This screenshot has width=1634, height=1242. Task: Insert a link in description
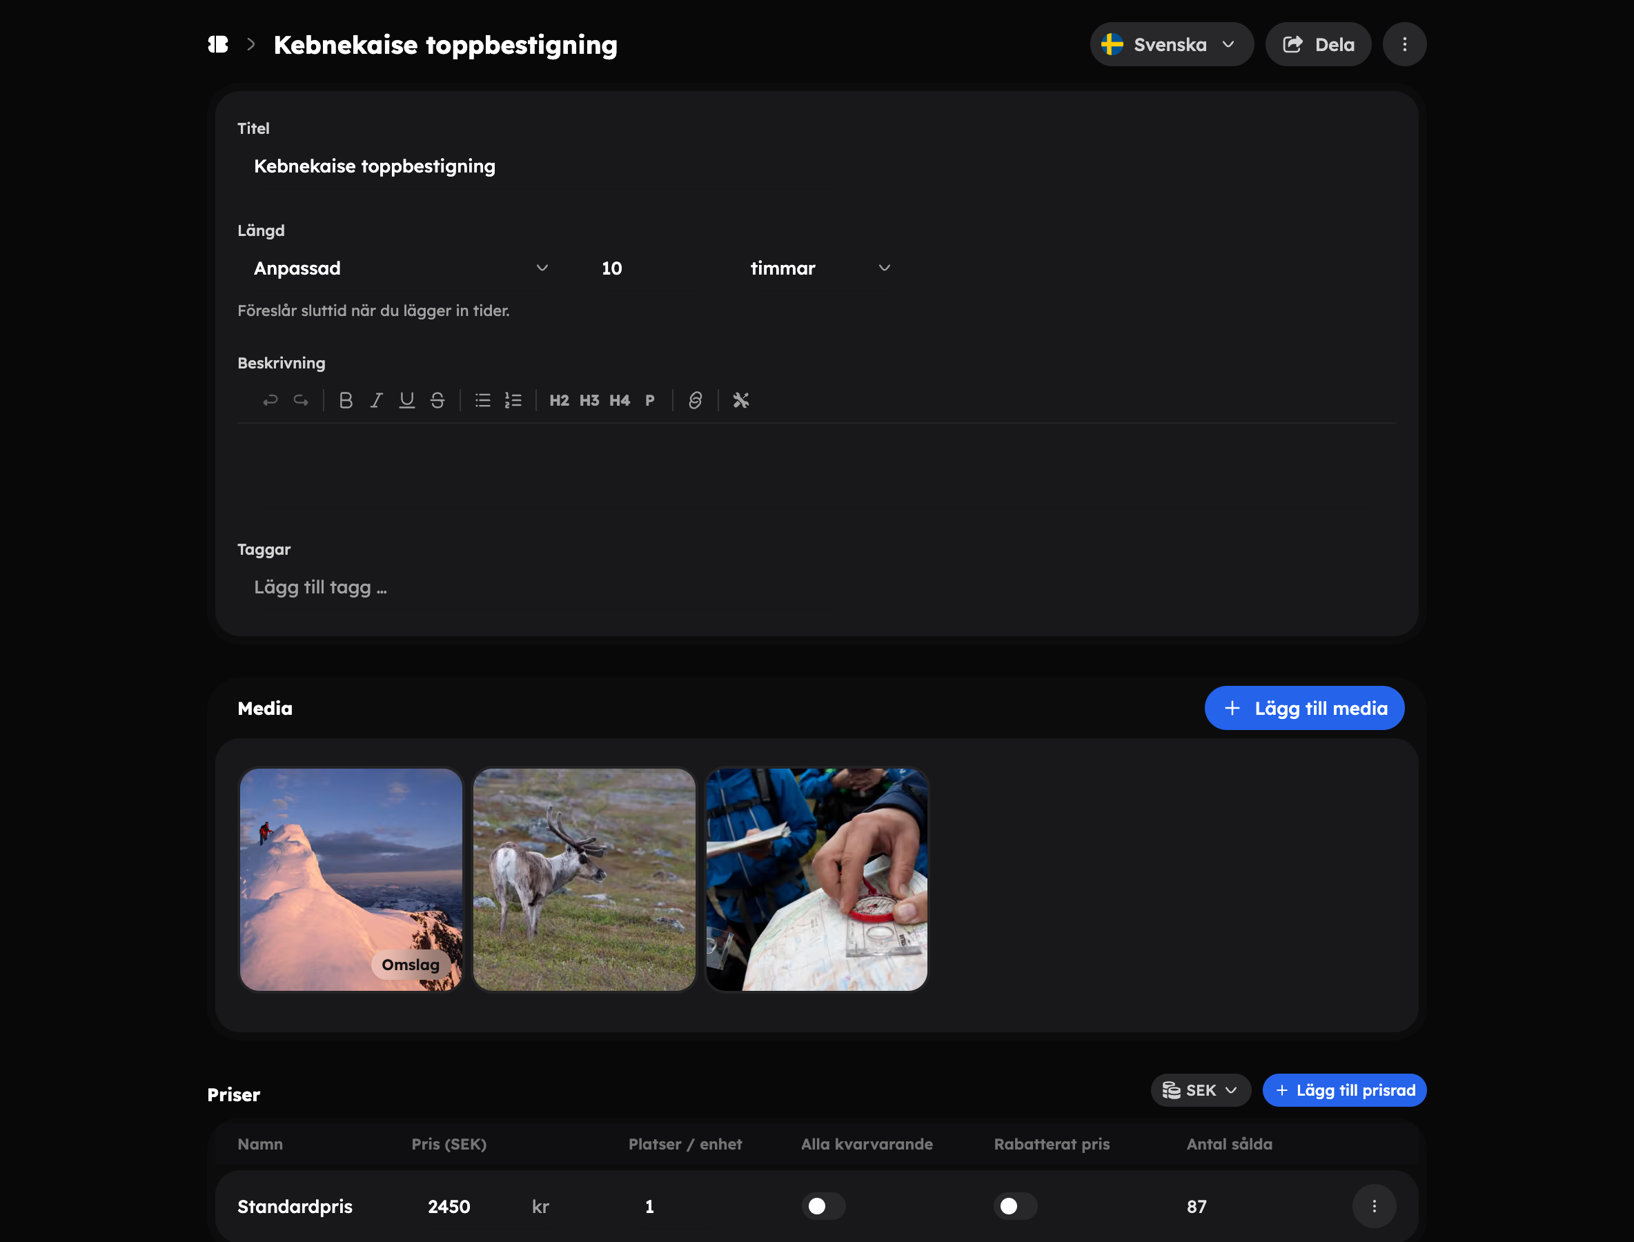695,400
